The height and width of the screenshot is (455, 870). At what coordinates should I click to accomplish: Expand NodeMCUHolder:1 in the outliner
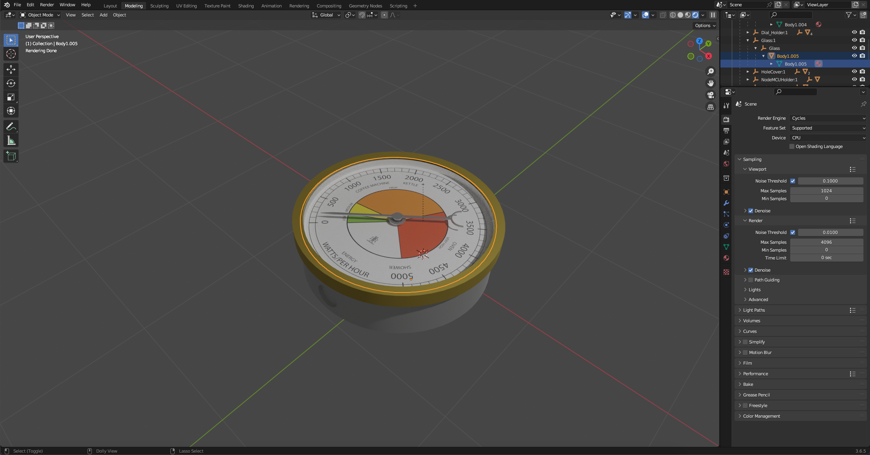click(x=748, y=80)
